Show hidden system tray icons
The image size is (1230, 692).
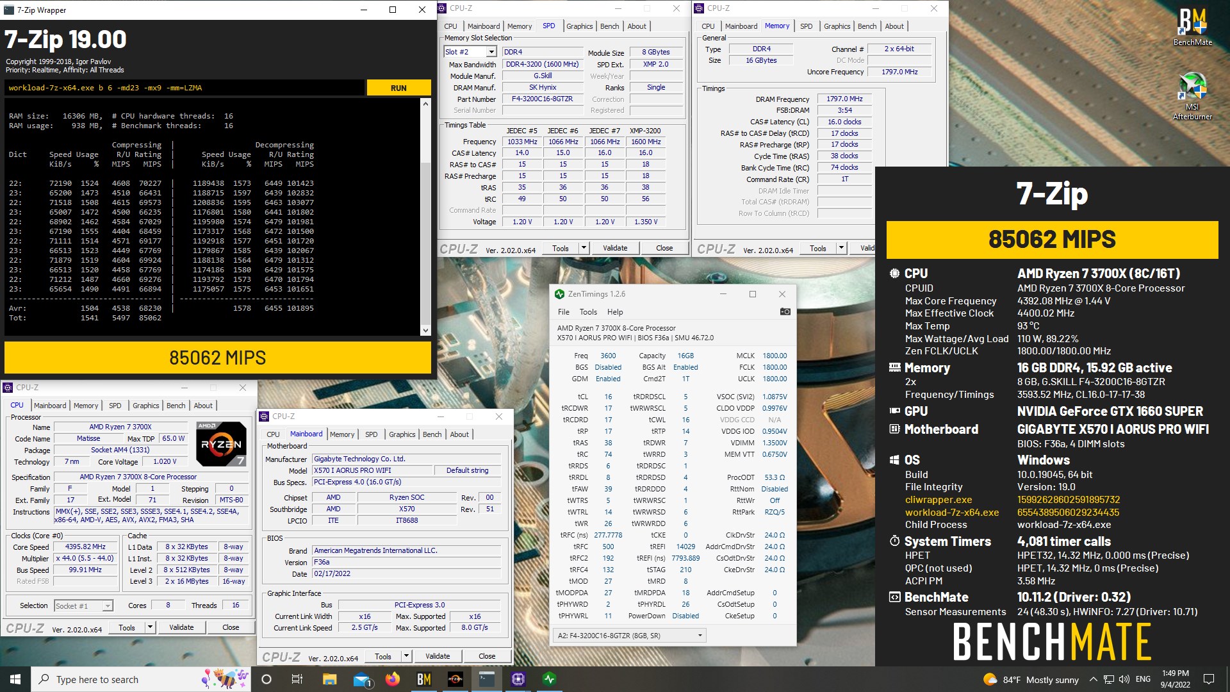tap(1093, 680)
